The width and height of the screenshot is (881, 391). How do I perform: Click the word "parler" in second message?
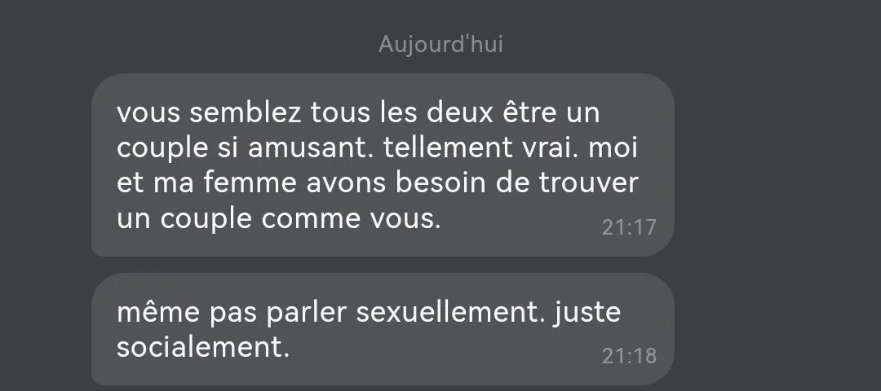(x=308, y=313)
